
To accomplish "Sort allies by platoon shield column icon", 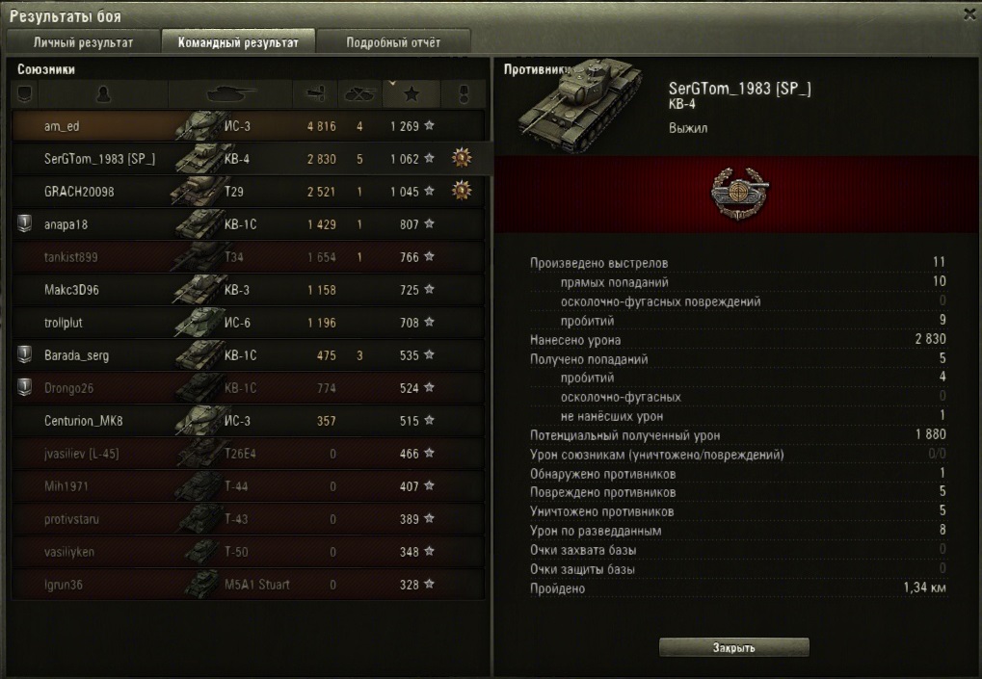I will click(x=25, y=94).
